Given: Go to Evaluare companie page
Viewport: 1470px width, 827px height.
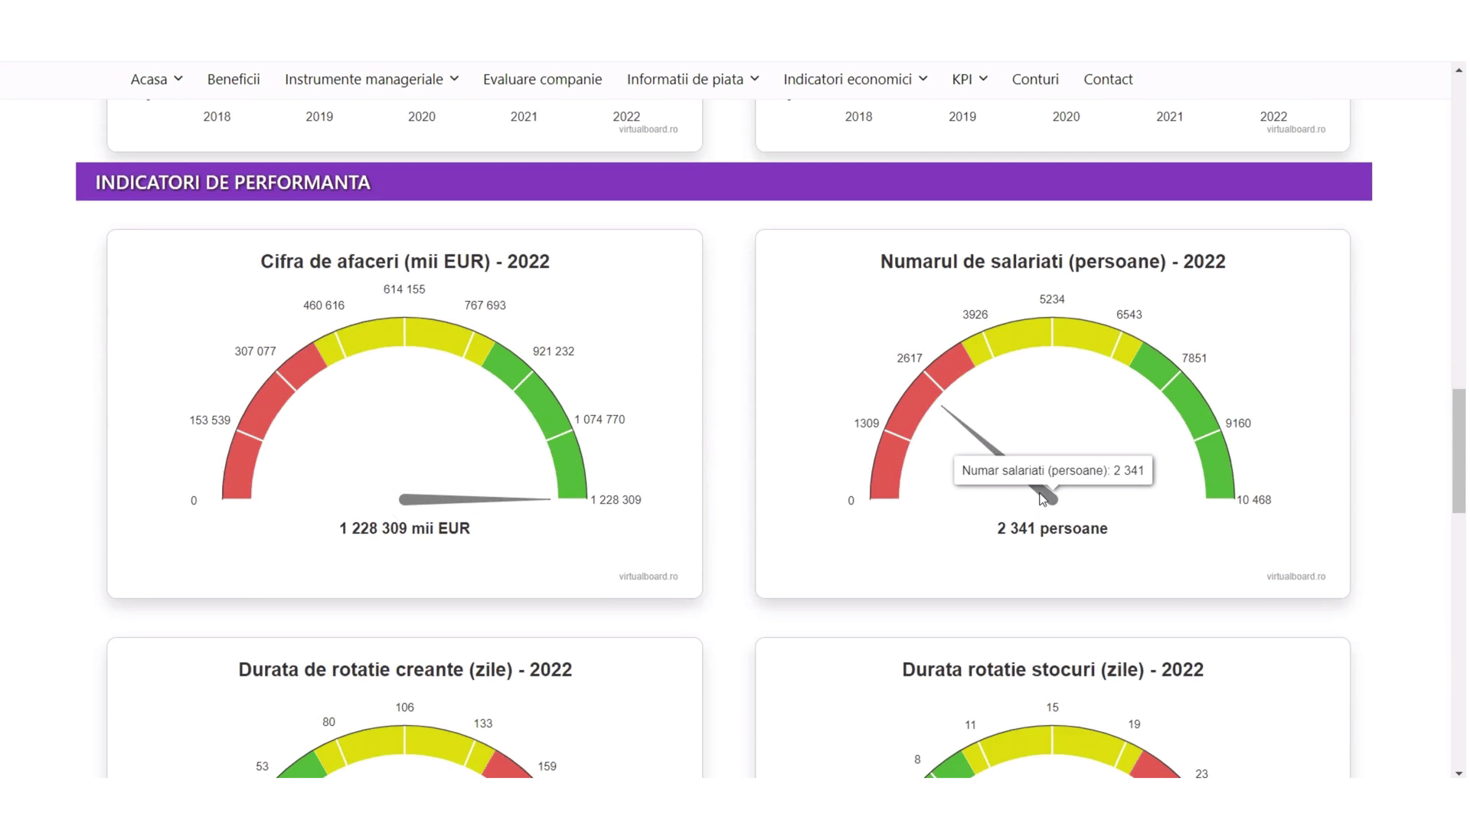Looking at the screenshot, I should point(542,80).
